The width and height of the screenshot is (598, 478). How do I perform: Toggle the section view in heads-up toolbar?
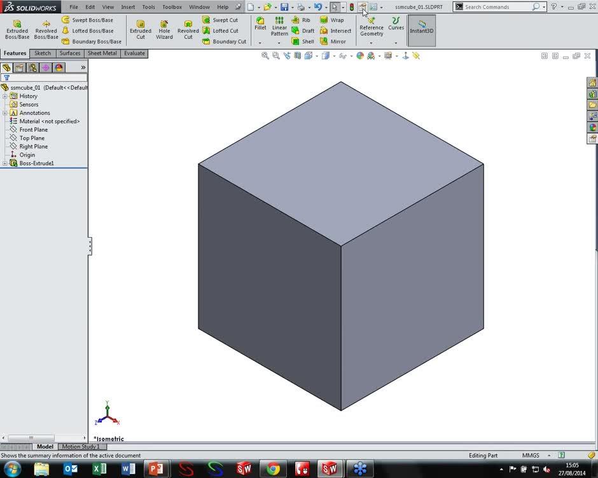coord(296,55)
